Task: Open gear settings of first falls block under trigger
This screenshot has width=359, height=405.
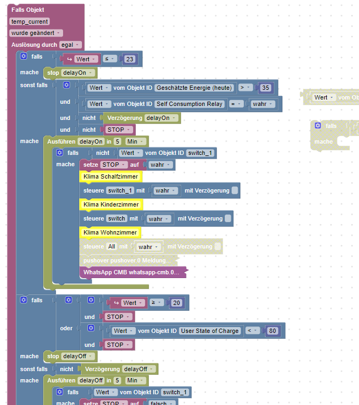Action: point(24,56)
